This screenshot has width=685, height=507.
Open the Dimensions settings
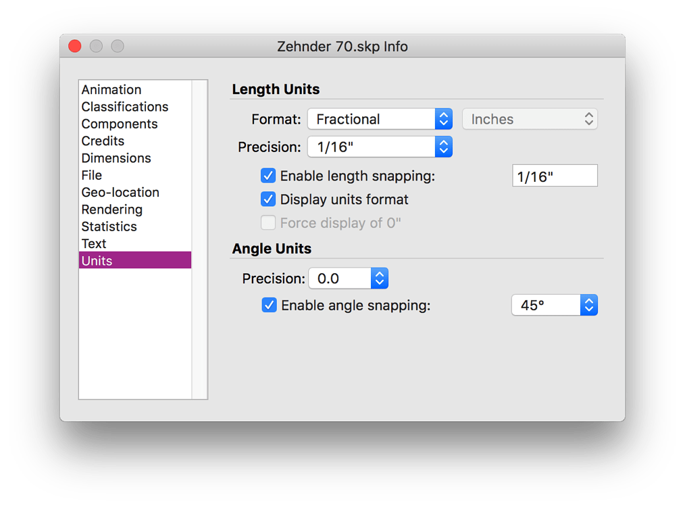[116, 158]
